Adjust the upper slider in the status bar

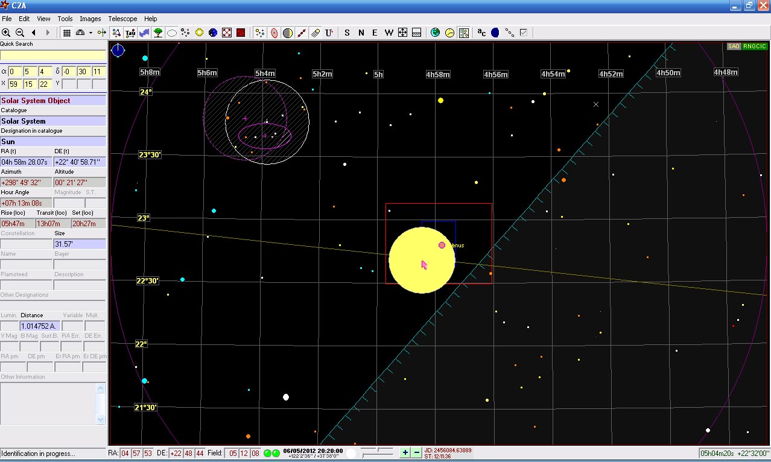click(377, 450)
